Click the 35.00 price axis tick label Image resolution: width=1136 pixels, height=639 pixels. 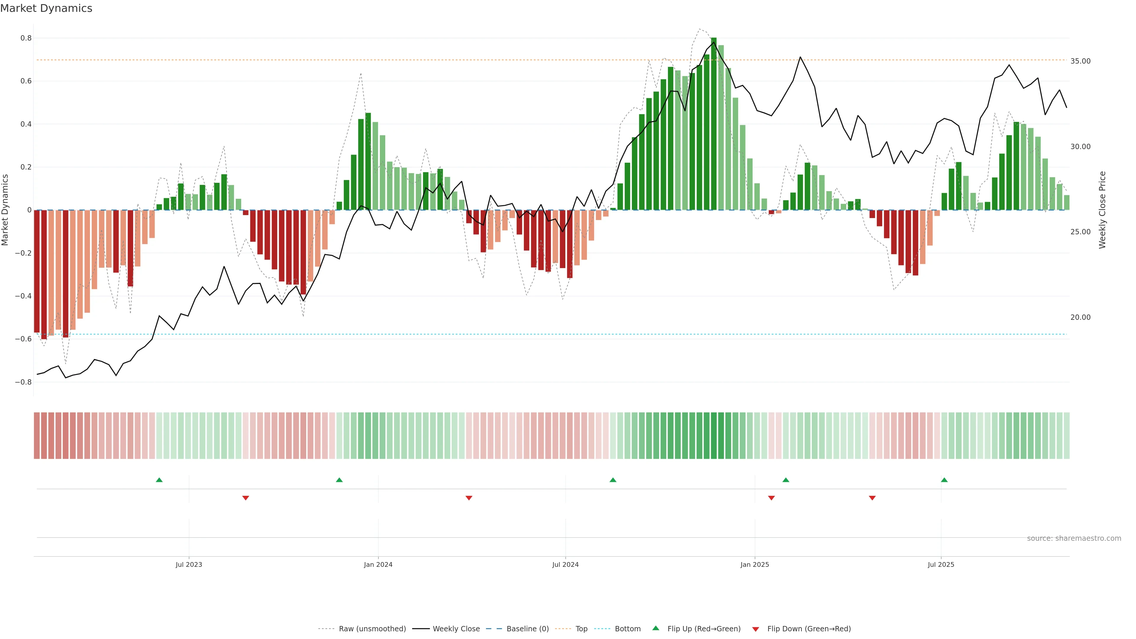[x=1080, y=61]
